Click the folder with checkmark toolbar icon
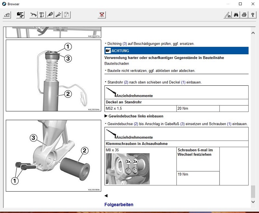Image resolution: width=259 pixels, height=213 pixels. tap(20, 15)
